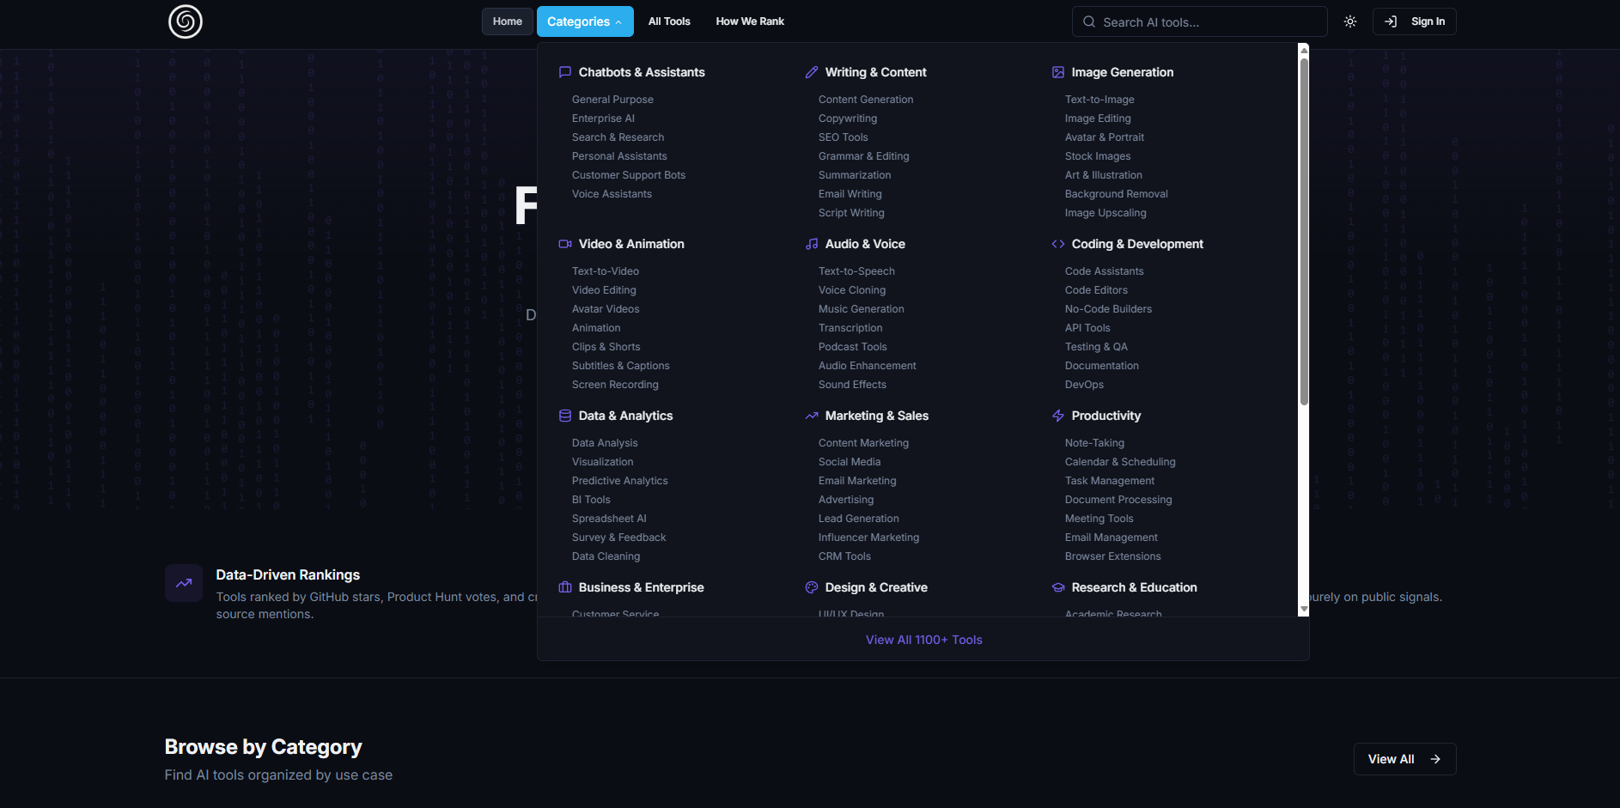Open View All 1100+ Tools link
Viewport: 1620px width, 808px height.
pyautogui.click(x=923, y=640)
